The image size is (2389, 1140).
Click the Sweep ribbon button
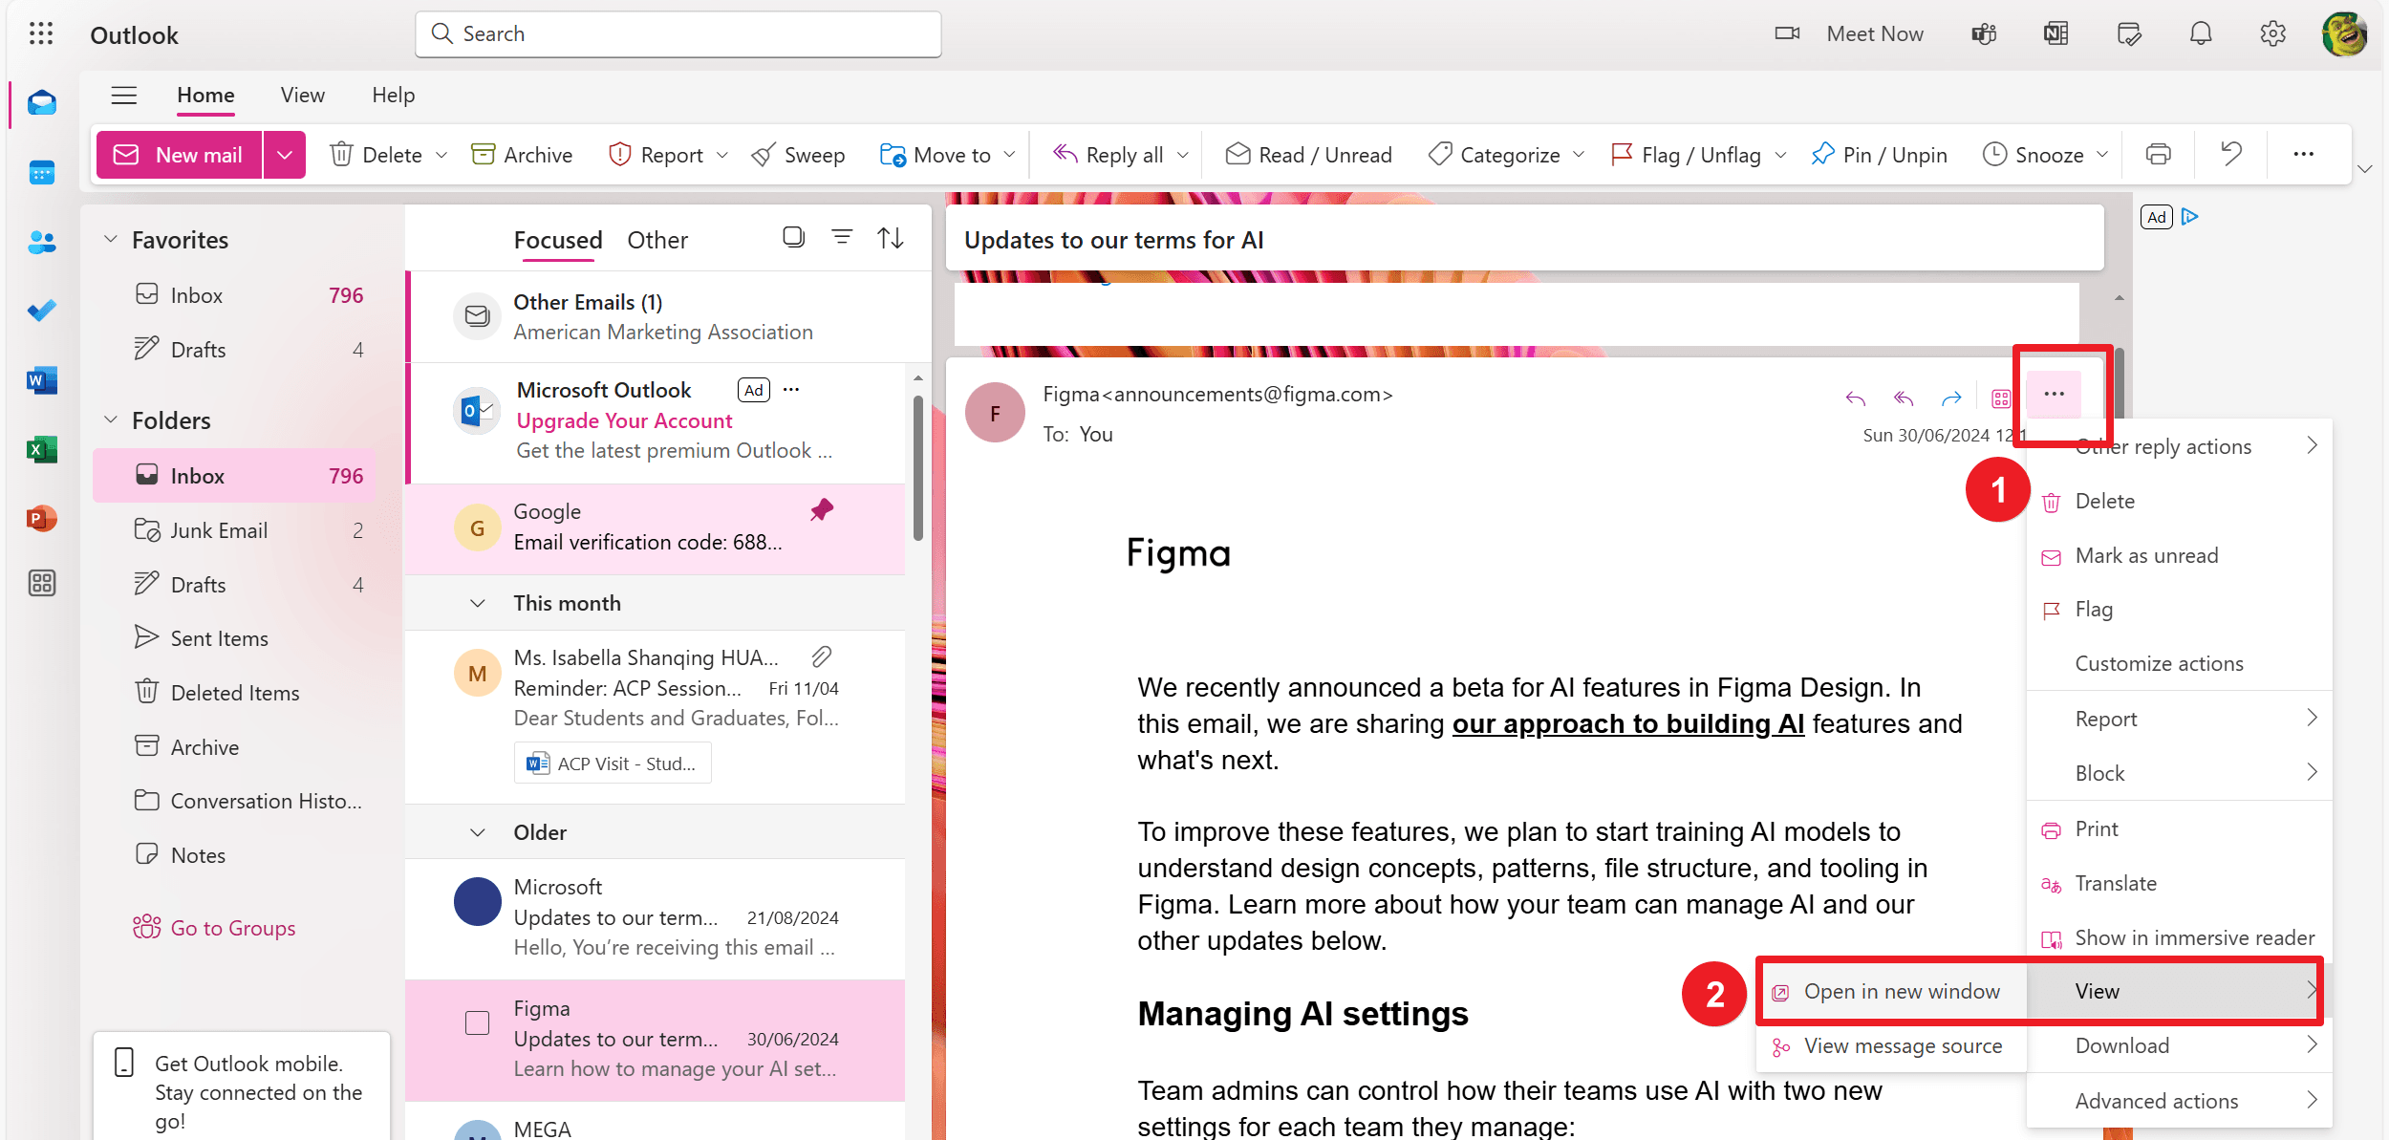coord(798,154)
